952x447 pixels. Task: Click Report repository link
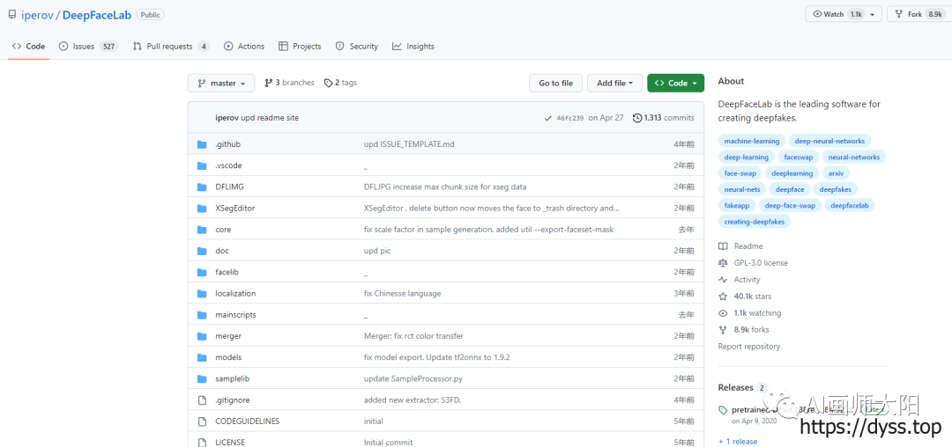point(749,347)
